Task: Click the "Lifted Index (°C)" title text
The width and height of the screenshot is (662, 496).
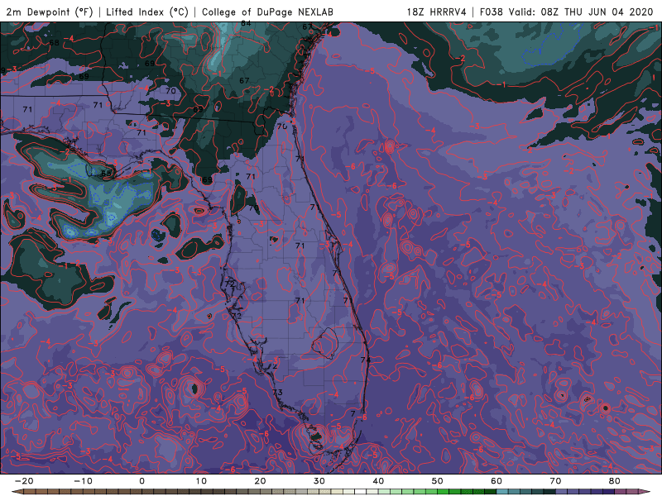Action: pyautogui.click(x=147, y=12)
